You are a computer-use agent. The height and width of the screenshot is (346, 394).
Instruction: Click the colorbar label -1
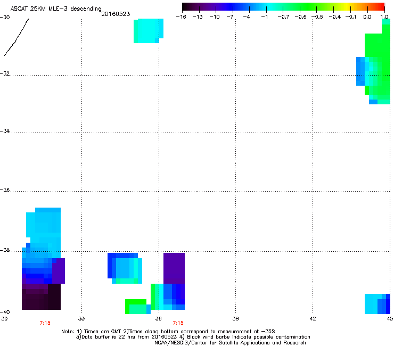pyautogui.click(x=264, y=17)
